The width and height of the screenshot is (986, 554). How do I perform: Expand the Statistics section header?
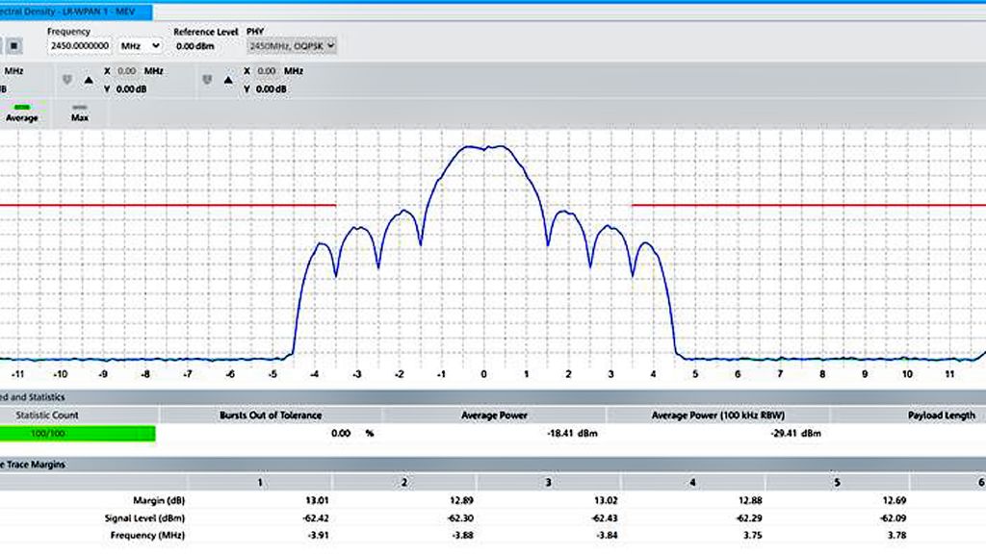click(x=29, y=396)
